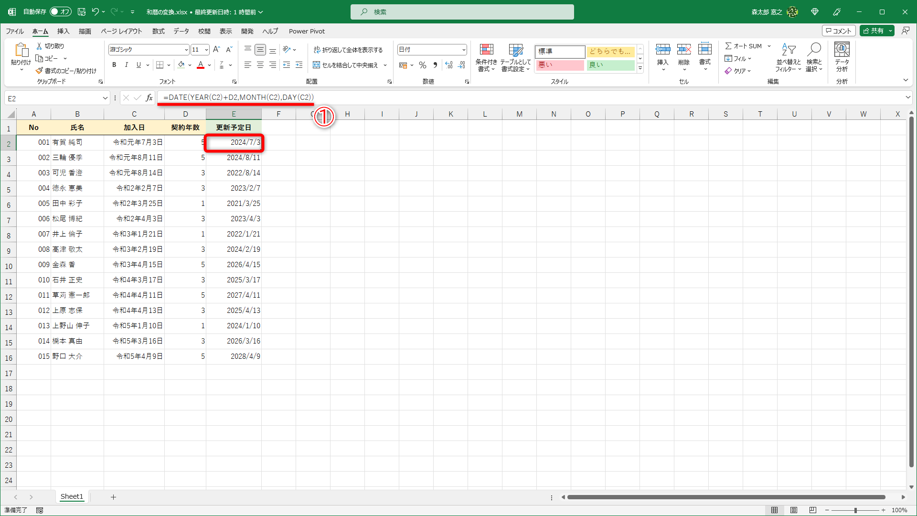
Task: Expand the fill color dropdown arrow
Action: (x=190, y=65)
